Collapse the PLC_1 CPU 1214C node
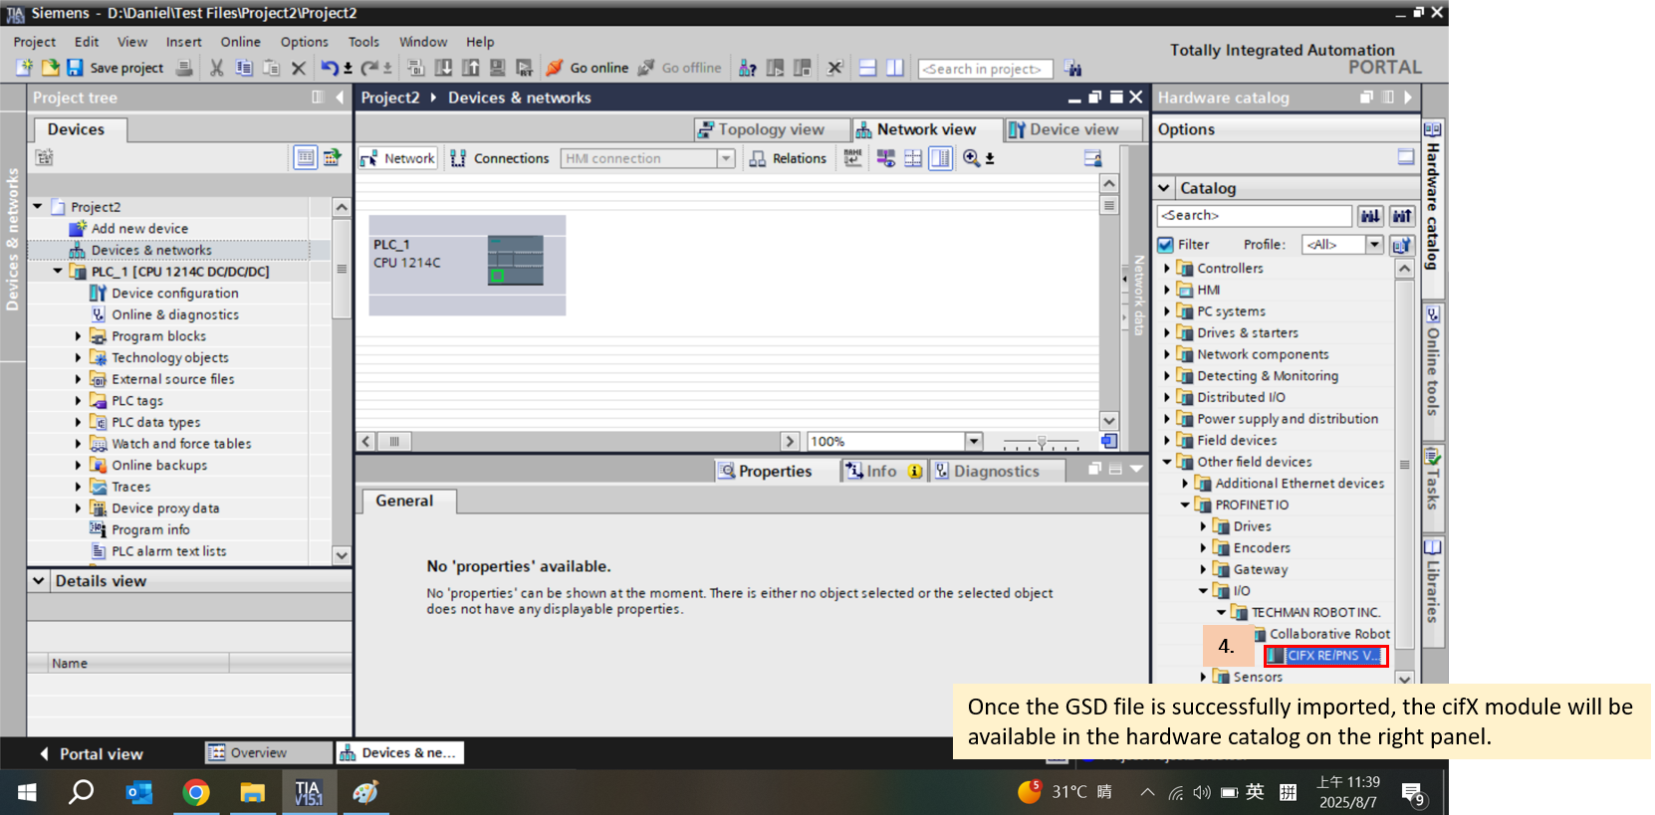Viewport: 1655px width, 815px height. [58, 272]
